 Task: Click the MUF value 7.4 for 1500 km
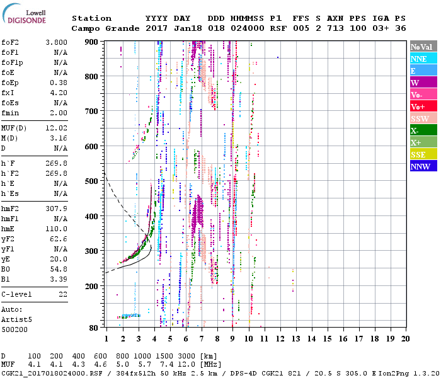[166, 365]
